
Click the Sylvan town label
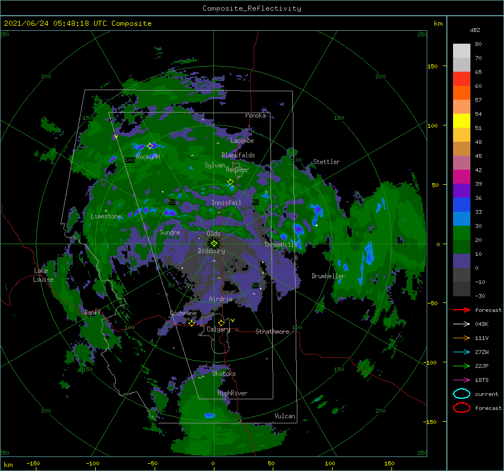(x=214, y=165)
